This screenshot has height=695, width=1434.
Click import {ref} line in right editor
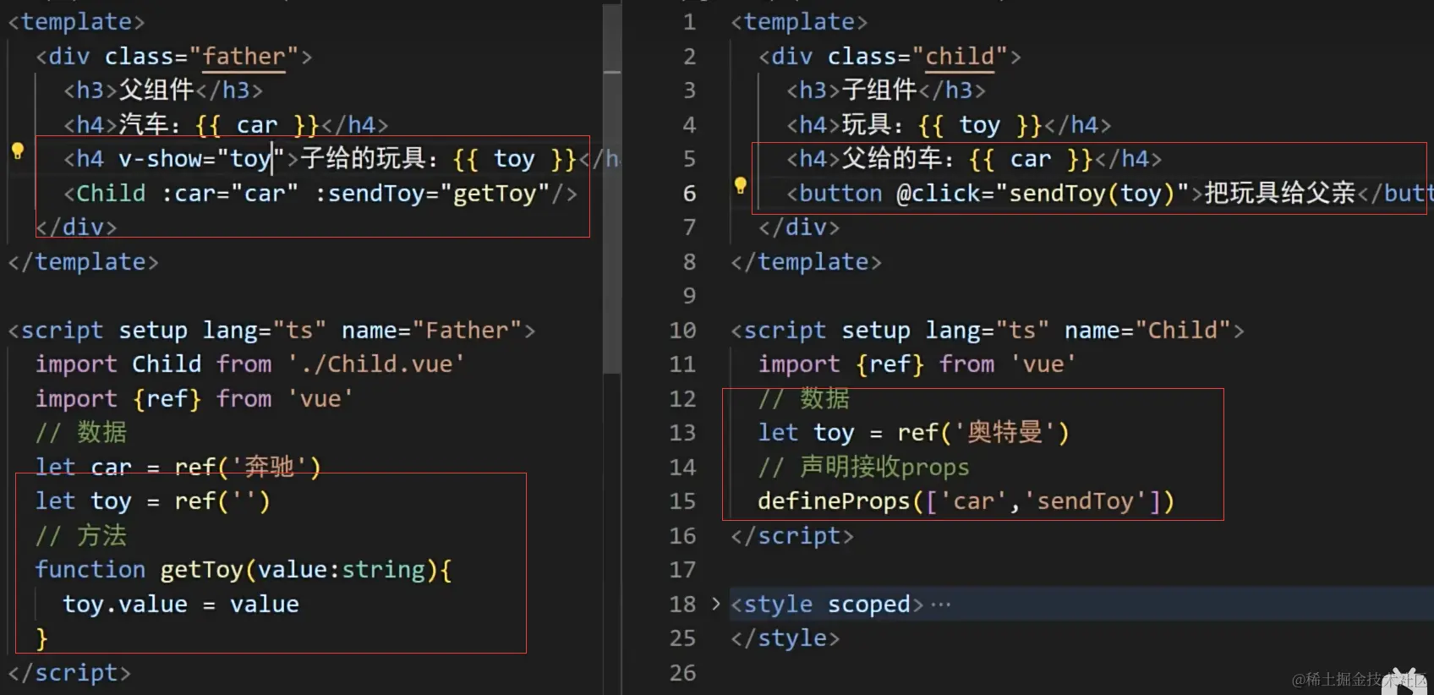(x=917, y=364)
